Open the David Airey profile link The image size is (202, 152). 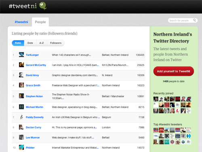click(x=32, y=75)
